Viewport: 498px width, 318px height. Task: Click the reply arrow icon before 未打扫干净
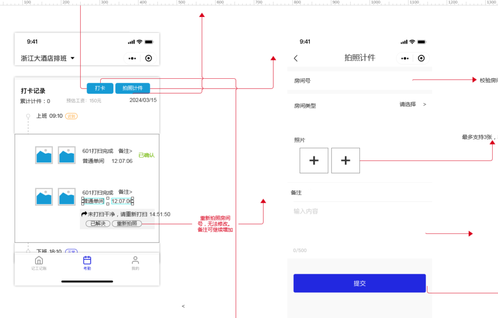click(84, 214)
